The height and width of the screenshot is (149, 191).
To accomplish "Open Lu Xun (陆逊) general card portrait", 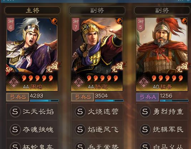I will tap(97, 54).
